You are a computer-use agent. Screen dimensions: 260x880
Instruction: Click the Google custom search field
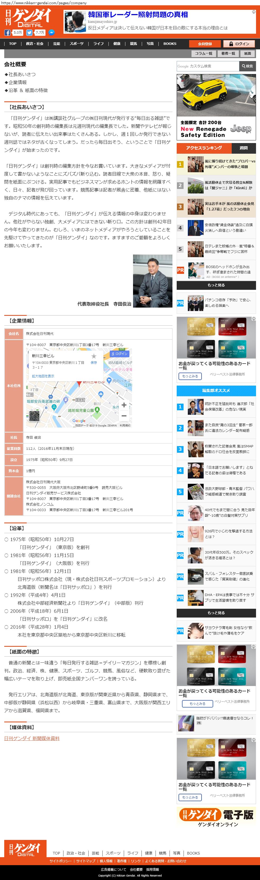[208, 66]
